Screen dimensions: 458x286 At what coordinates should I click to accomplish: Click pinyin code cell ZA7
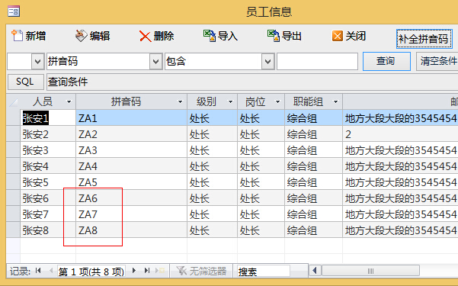tap(131, 214)
